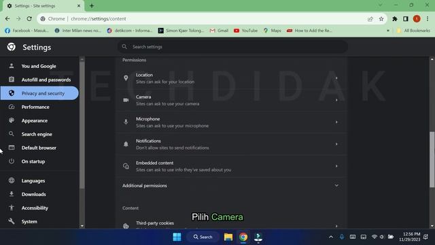Open System settings in sidebar
435x245 pixels.
click(39, 221)
